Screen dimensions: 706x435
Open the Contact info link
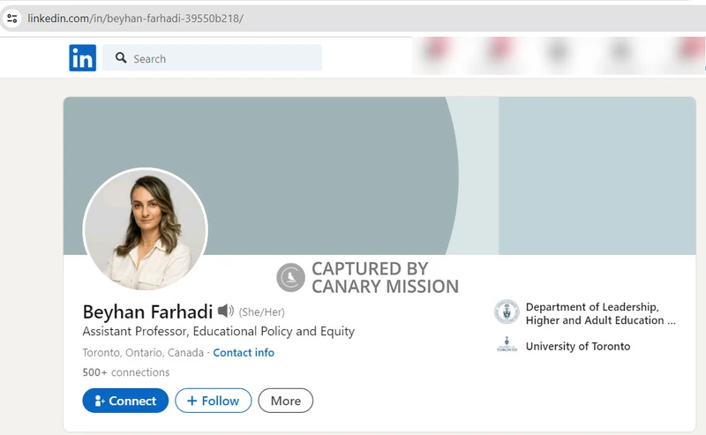[x=244, y=353]
